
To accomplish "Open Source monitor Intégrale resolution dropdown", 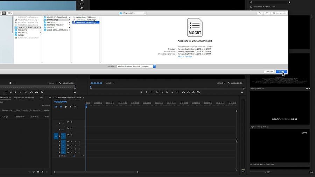I will click(52, 83).
